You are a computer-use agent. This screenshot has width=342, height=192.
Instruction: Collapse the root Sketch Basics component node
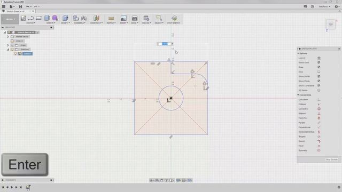[5, 32]
